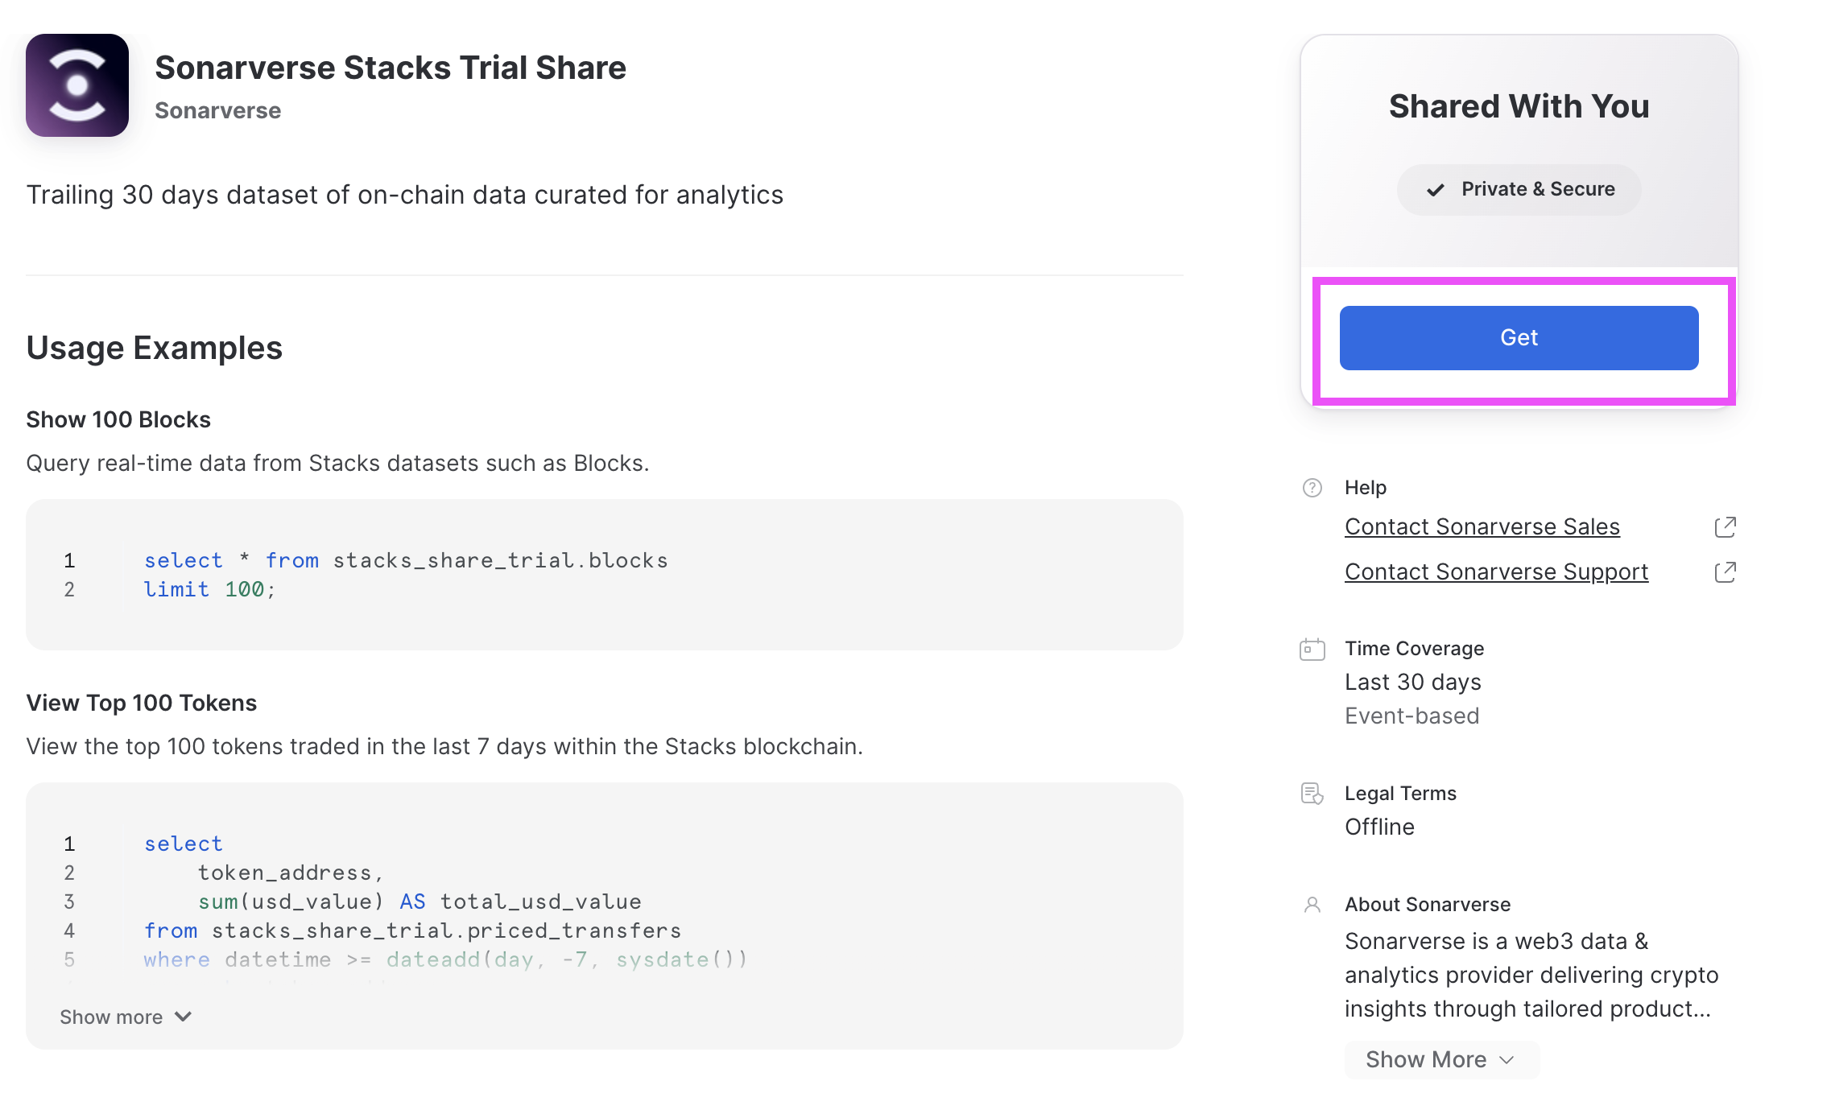
Task: Click external link icon beside Contact Sonarverse Sales
Action: [1725, 527]
